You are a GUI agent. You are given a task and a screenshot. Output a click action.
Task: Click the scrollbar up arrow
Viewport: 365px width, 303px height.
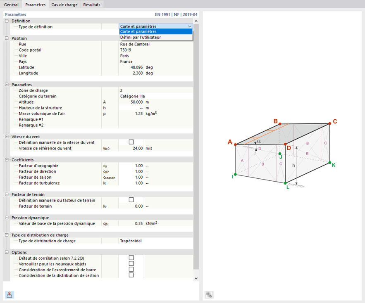click(x=196, y=21)
